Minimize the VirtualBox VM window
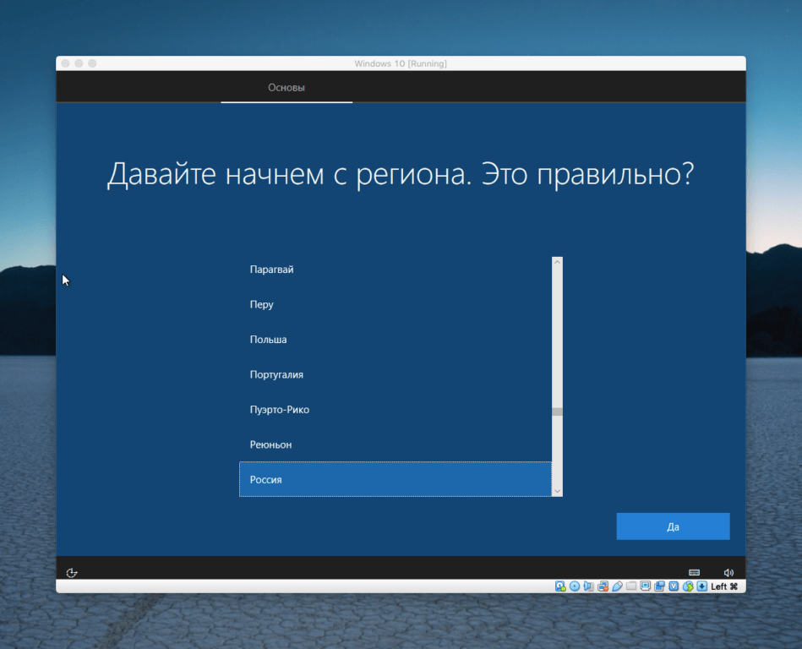The height and width of the screenshot is (649, 802). point(79,63)
